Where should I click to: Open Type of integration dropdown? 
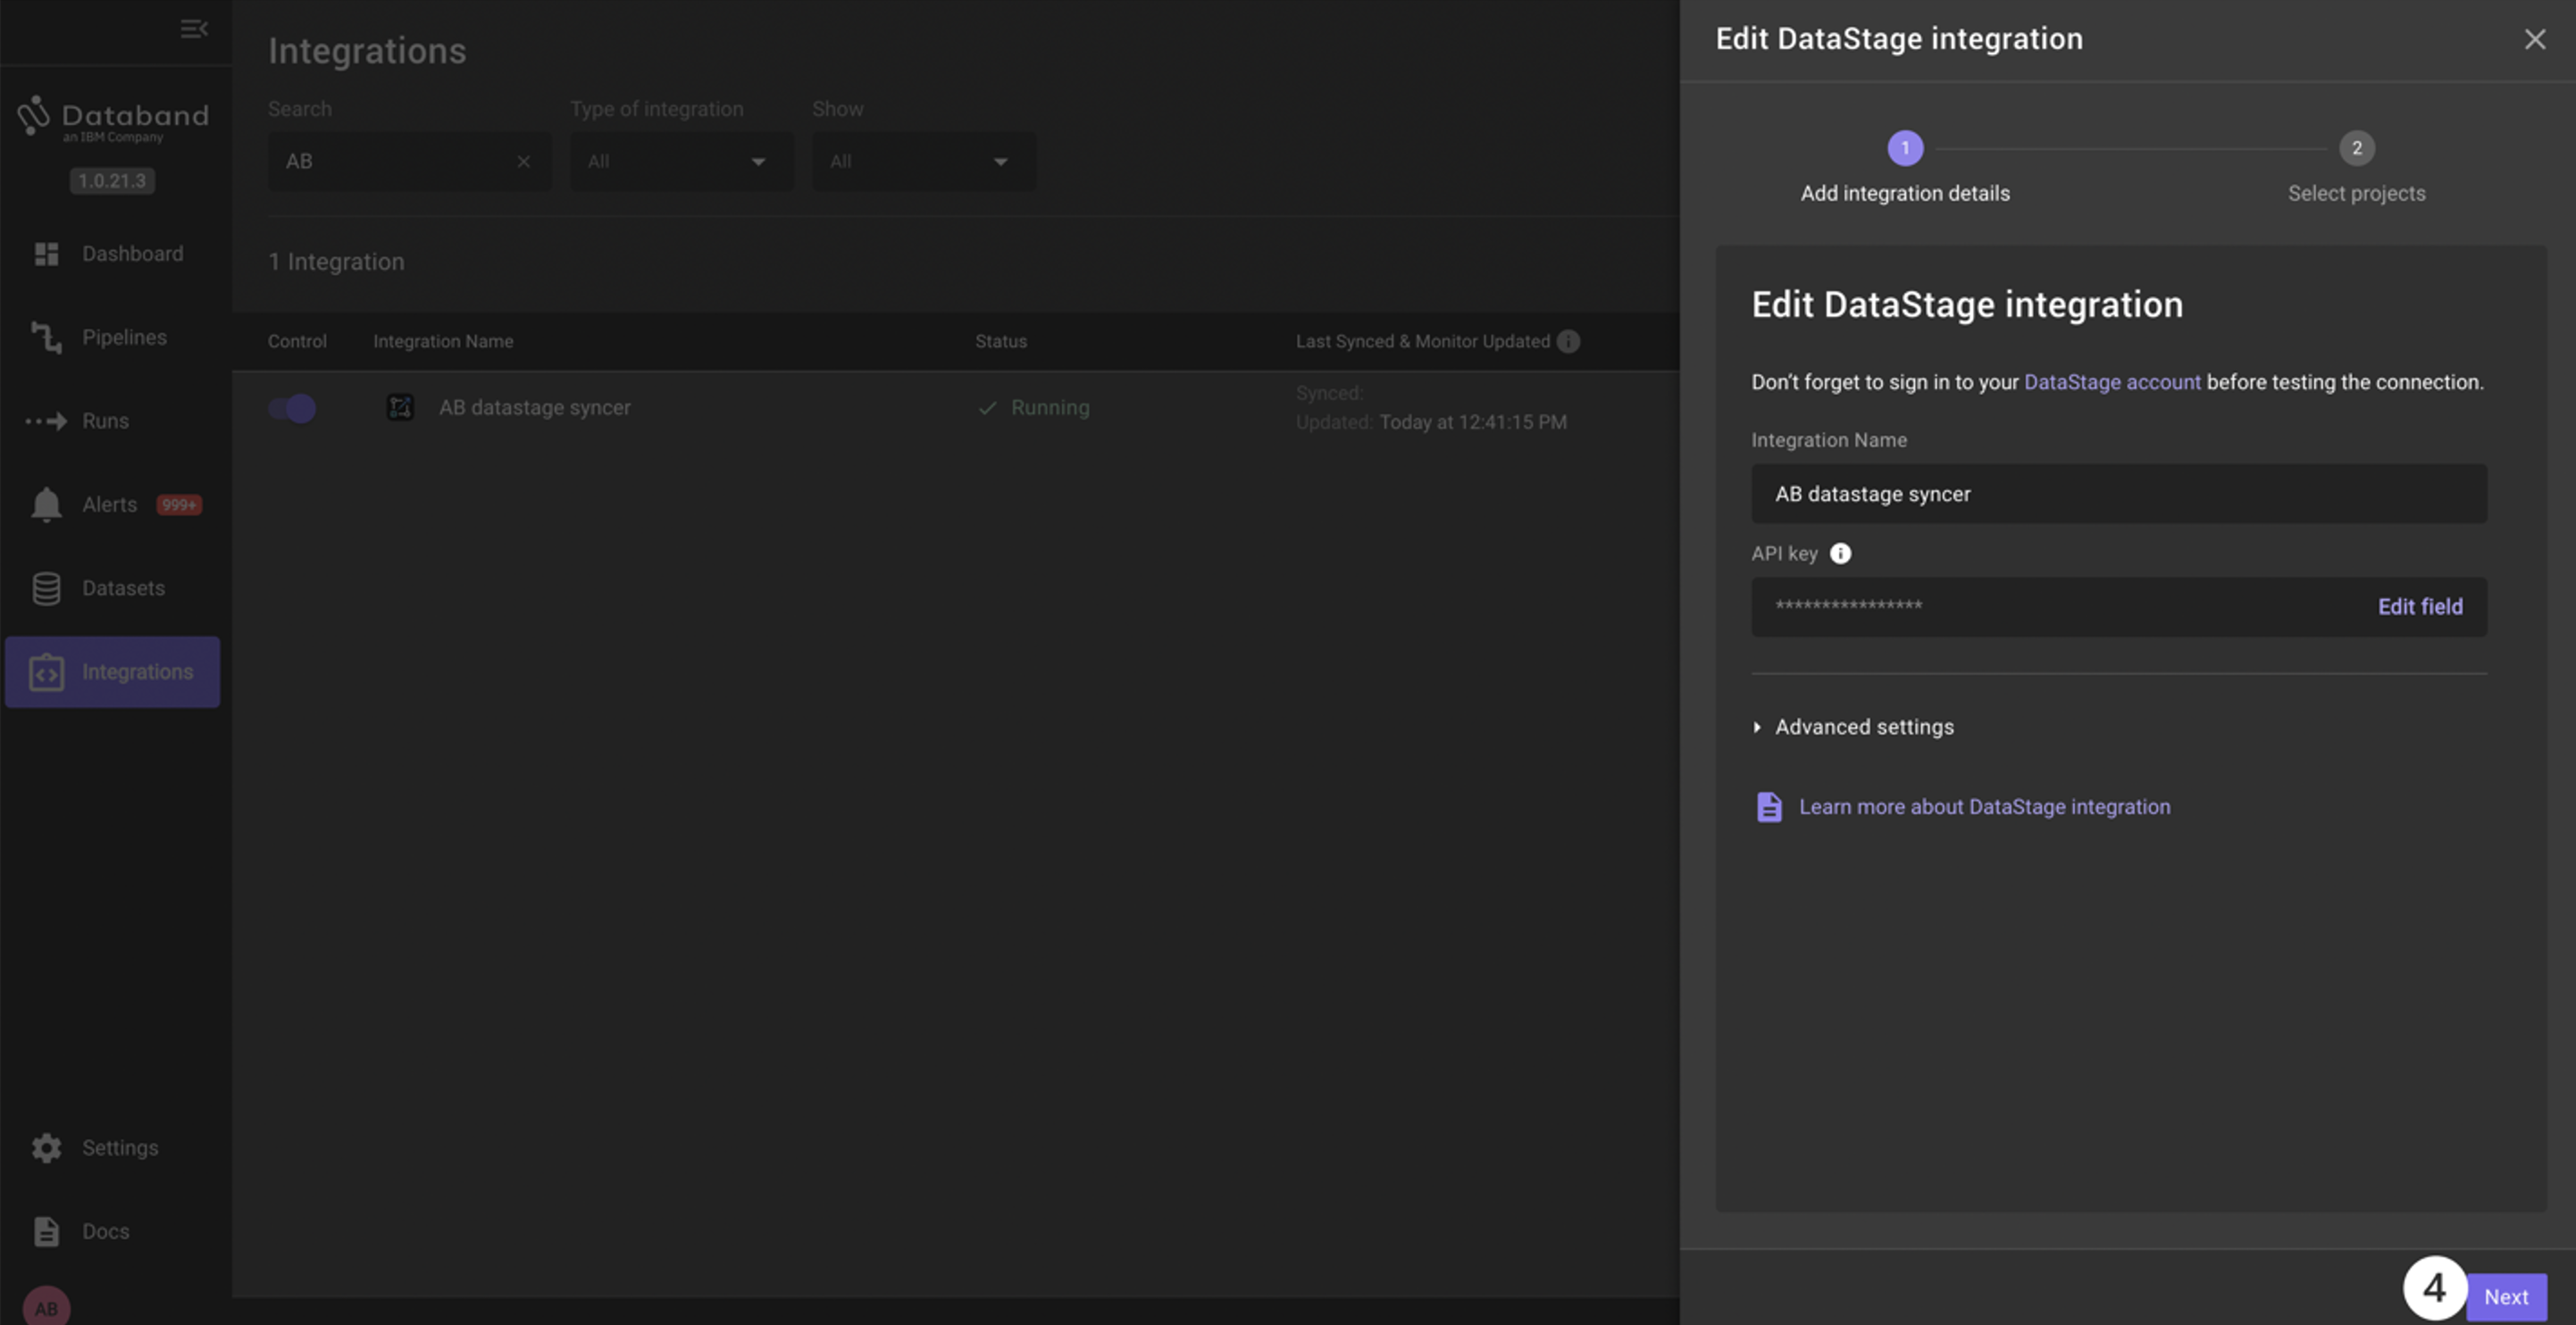(x=681, y=162)
